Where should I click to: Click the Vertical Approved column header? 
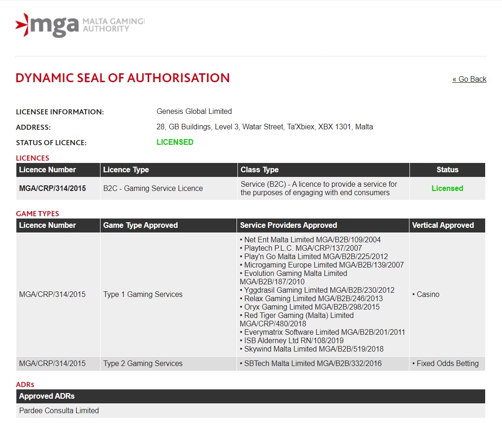coord(447,226)
